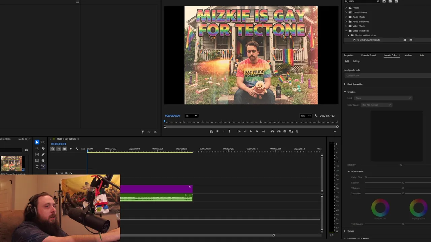The width and height of the screenshot is (431, 242).
Task: Select the Track Select Forward tool
Action: (x=43, y=142)
